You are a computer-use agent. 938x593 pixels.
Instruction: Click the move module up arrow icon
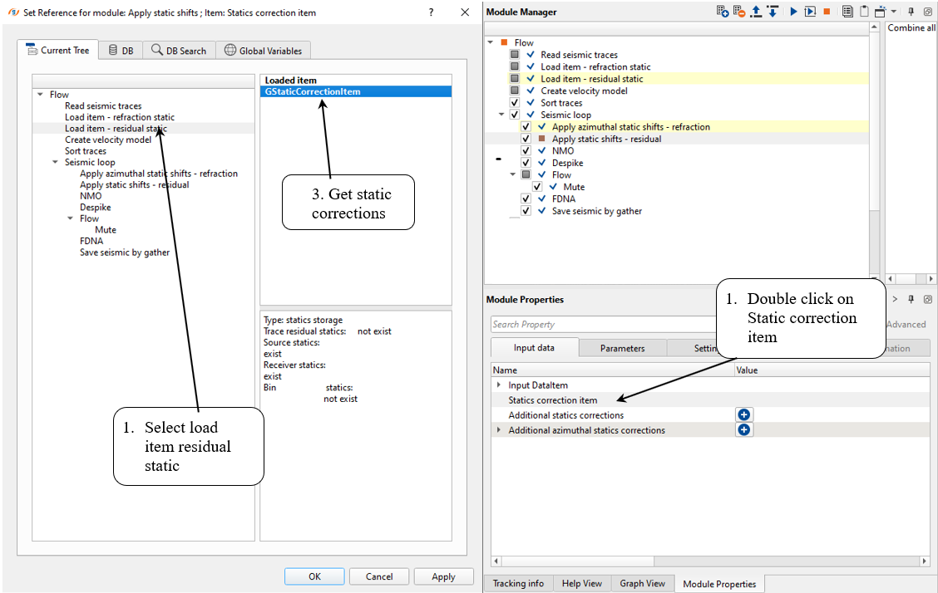point(756,12)
